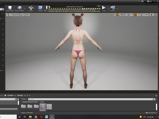Open File Explorer from the taskbar
The height and width of the screenshot is (119, 159).
click(x=30, y=117)
